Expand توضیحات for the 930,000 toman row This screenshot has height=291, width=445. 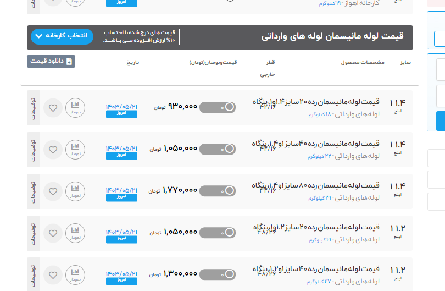click(32, 108)
